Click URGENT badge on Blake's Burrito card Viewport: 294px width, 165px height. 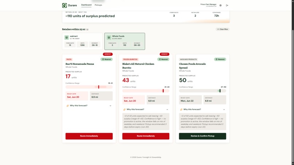(165, 54)
